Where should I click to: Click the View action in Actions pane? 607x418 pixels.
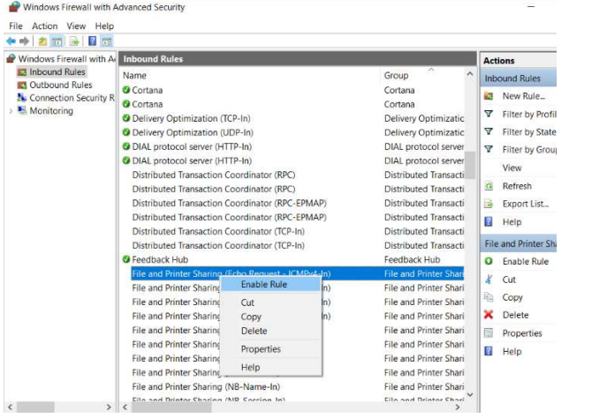(x=512, y=168)
